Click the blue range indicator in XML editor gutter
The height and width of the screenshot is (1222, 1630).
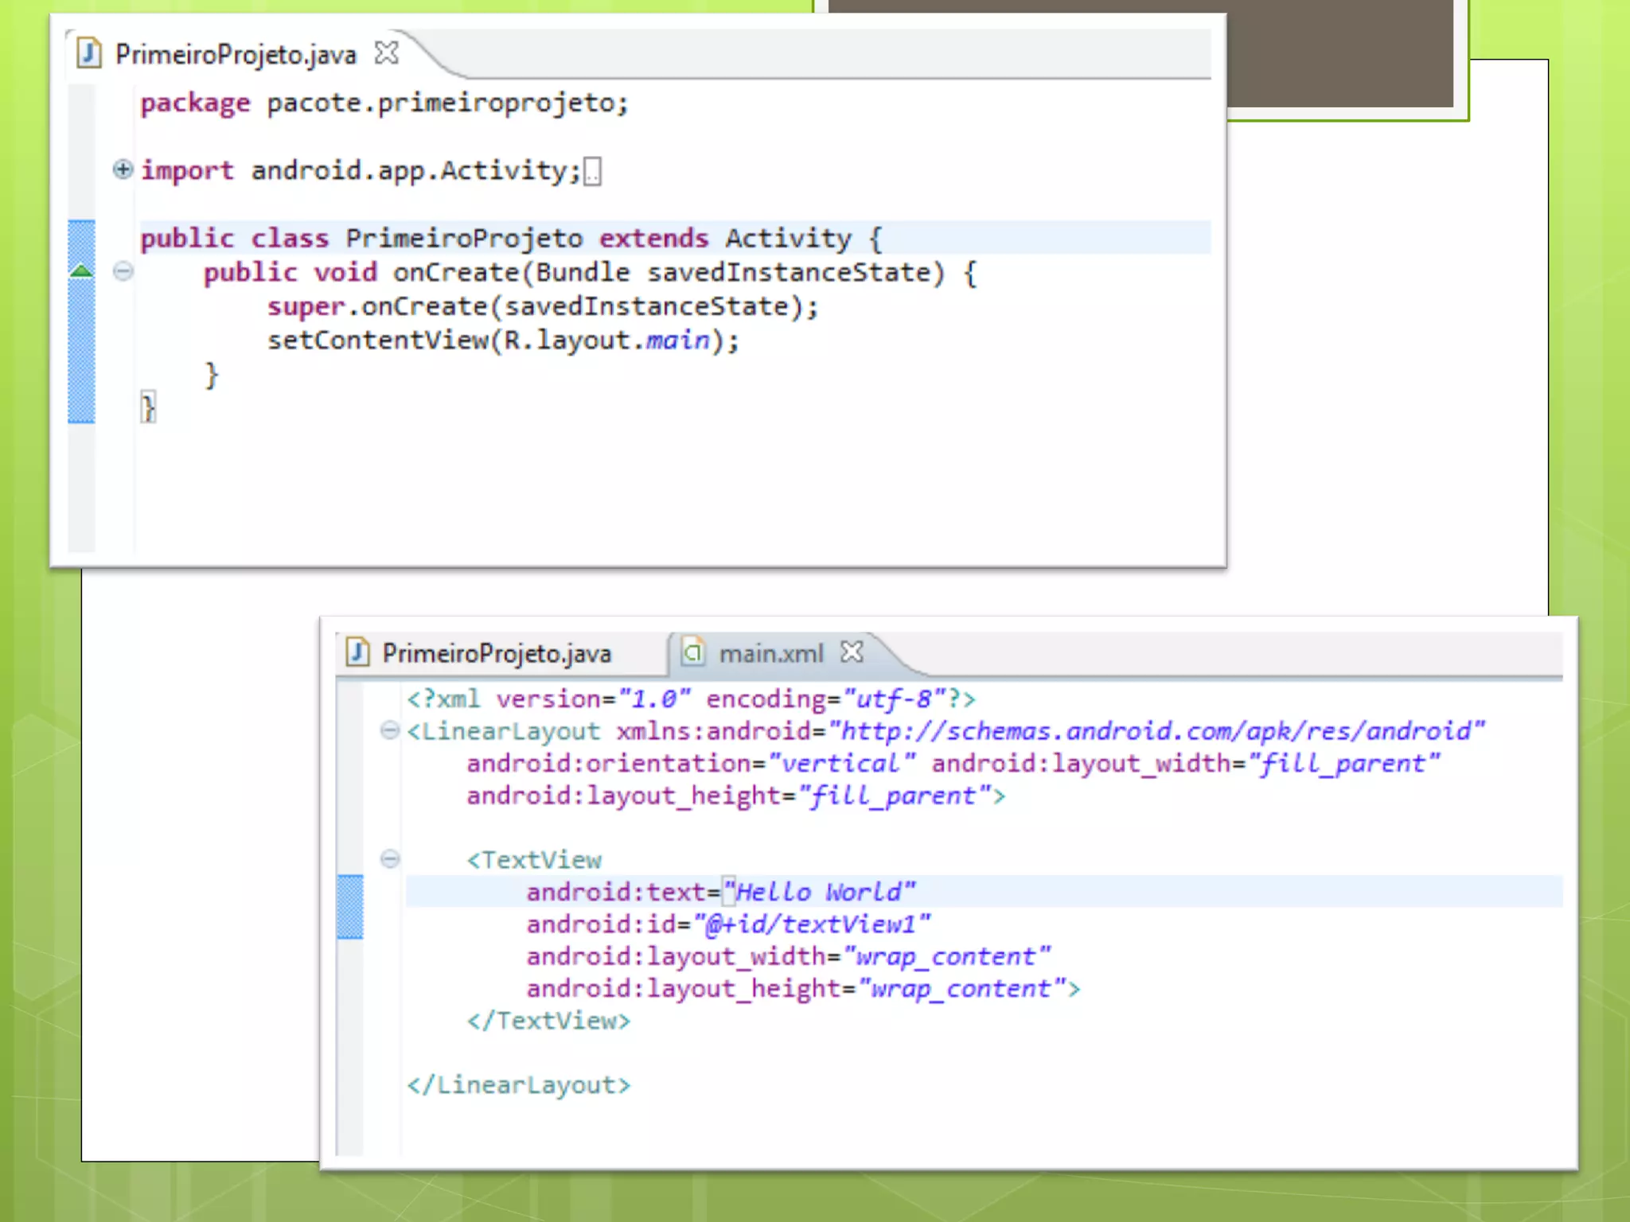(349, 906)
